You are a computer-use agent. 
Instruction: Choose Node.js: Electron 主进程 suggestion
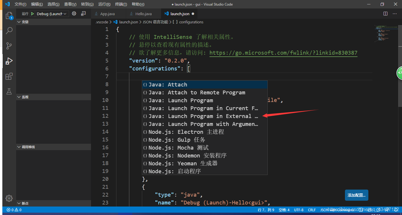pos(205,132)
